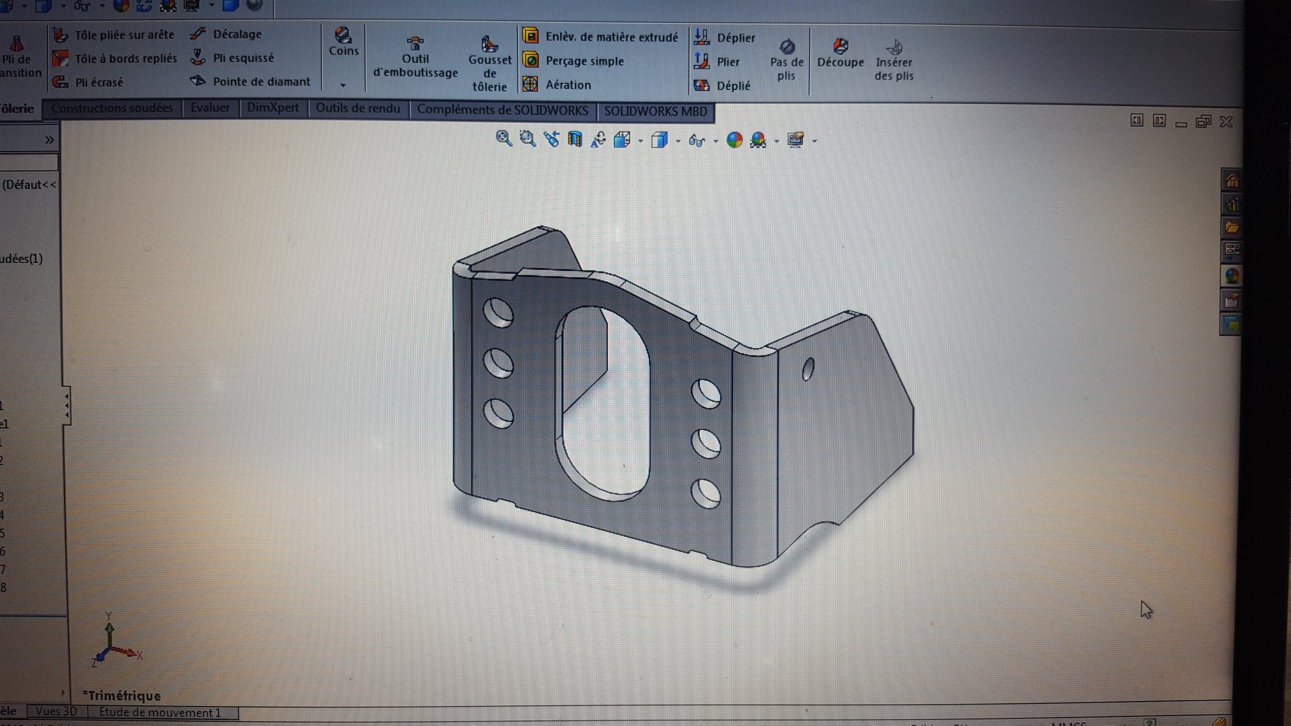Open the Compléments de SOLIDWORKS tab

(x=503, y=110)
